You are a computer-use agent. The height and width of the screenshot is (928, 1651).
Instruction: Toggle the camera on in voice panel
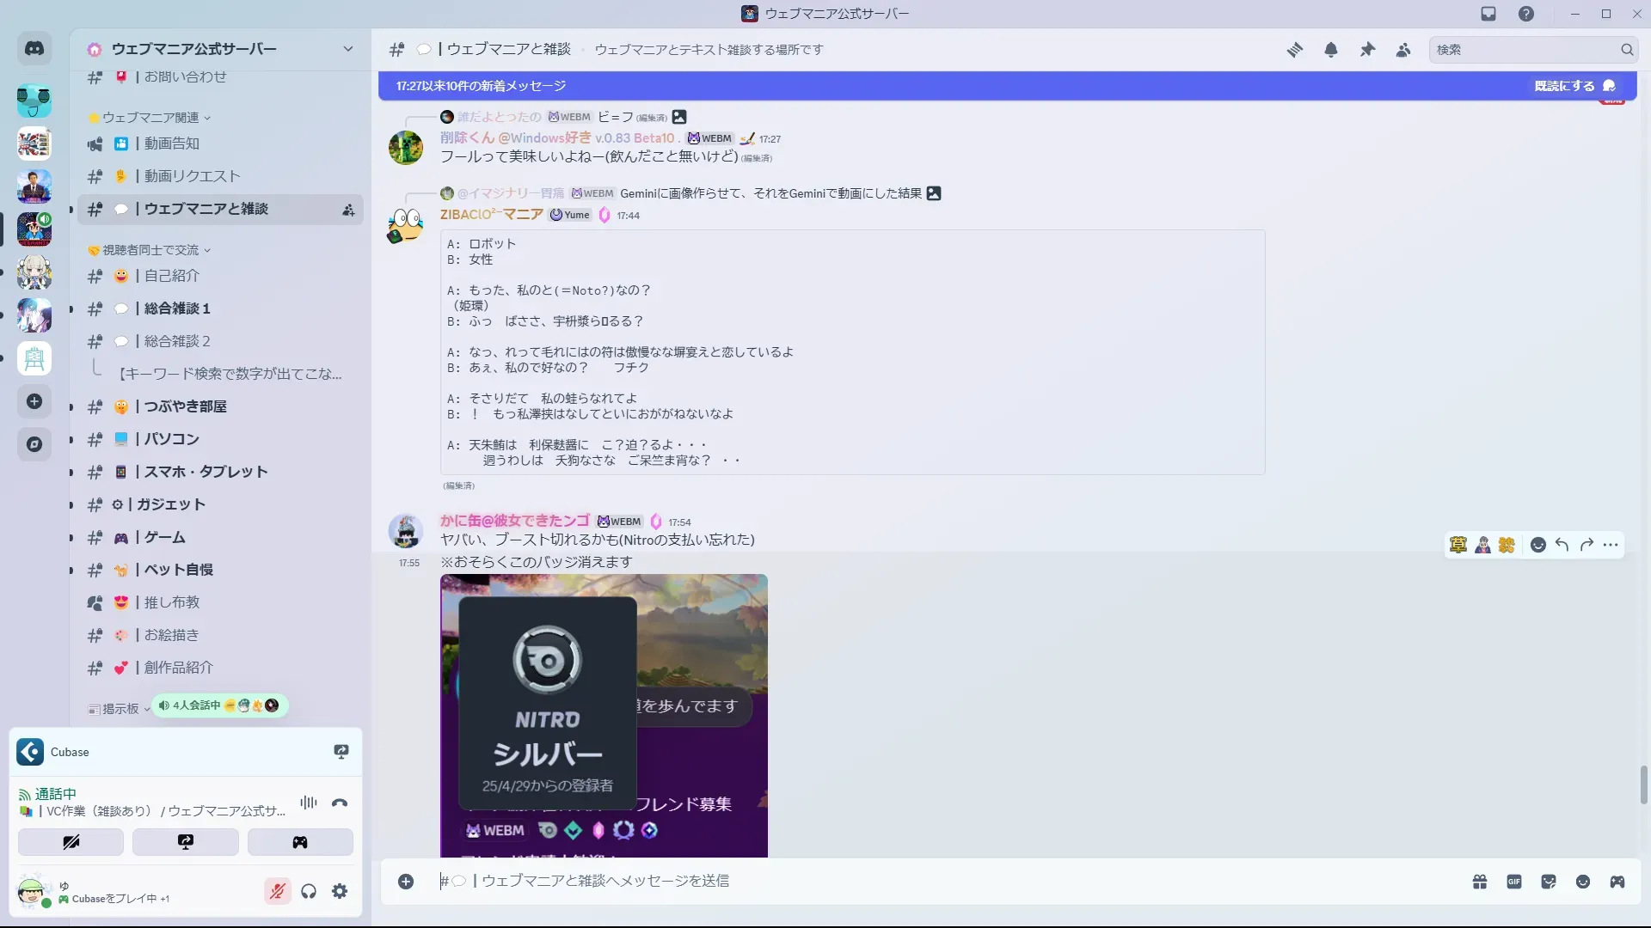point(71,842)
